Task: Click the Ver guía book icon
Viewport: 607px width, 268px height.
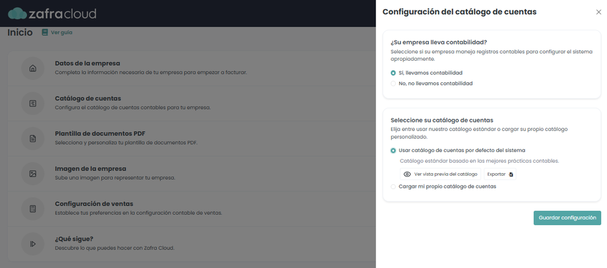Action: click(45, 32)
